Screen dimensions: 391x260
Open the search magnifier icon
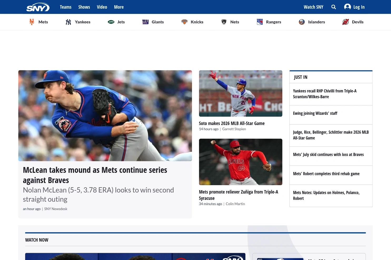334,7
